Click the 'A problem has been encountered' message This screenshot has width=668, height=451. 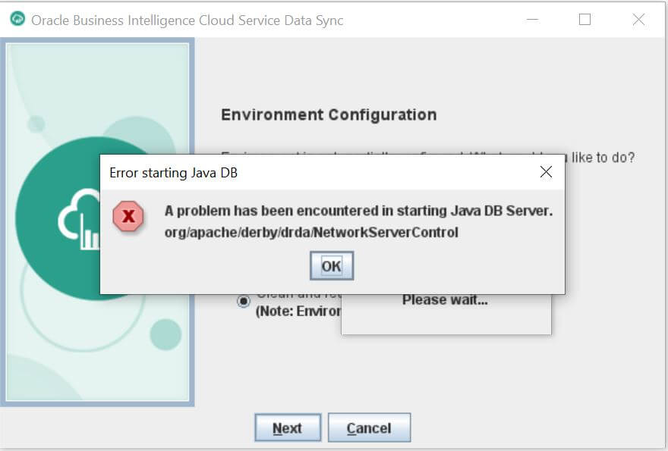pyautogui.click(x=358, y=211)
